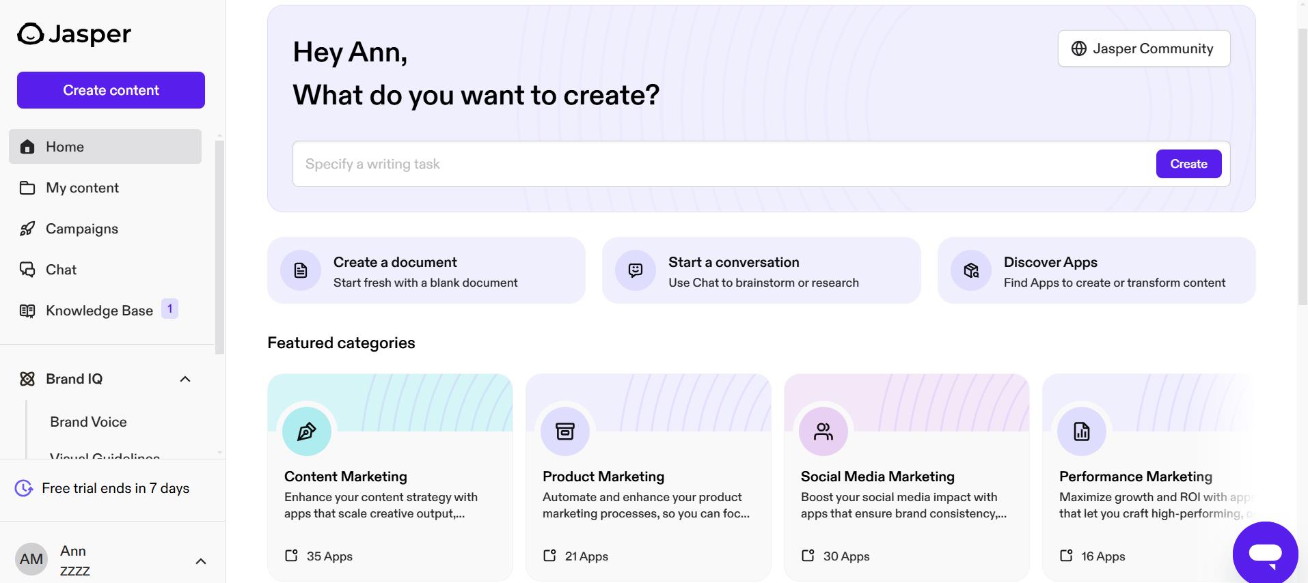Click the apps icon beside 30 Apps

808,556
